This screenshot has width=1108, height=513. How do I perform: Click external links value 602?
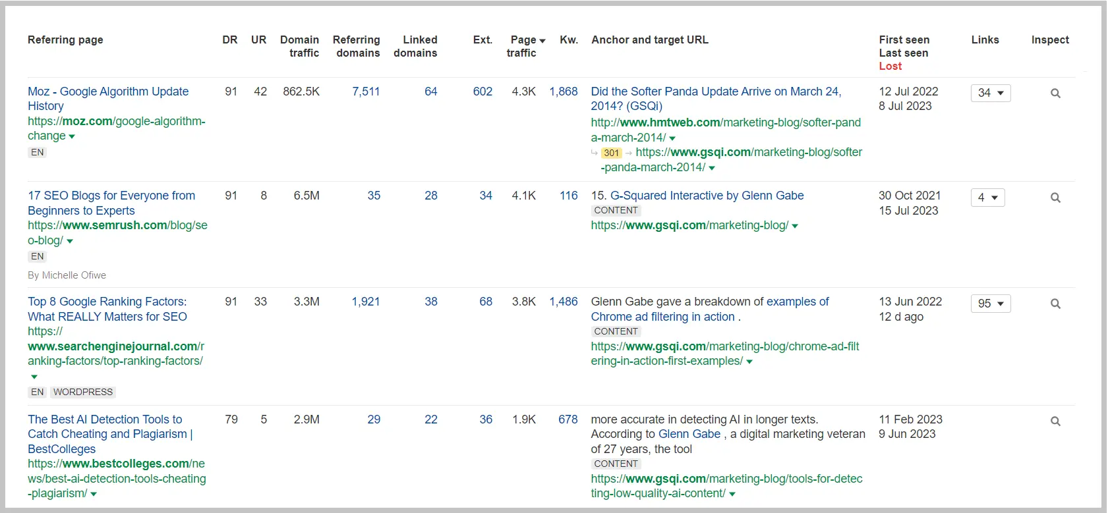[x=482, y=92]
